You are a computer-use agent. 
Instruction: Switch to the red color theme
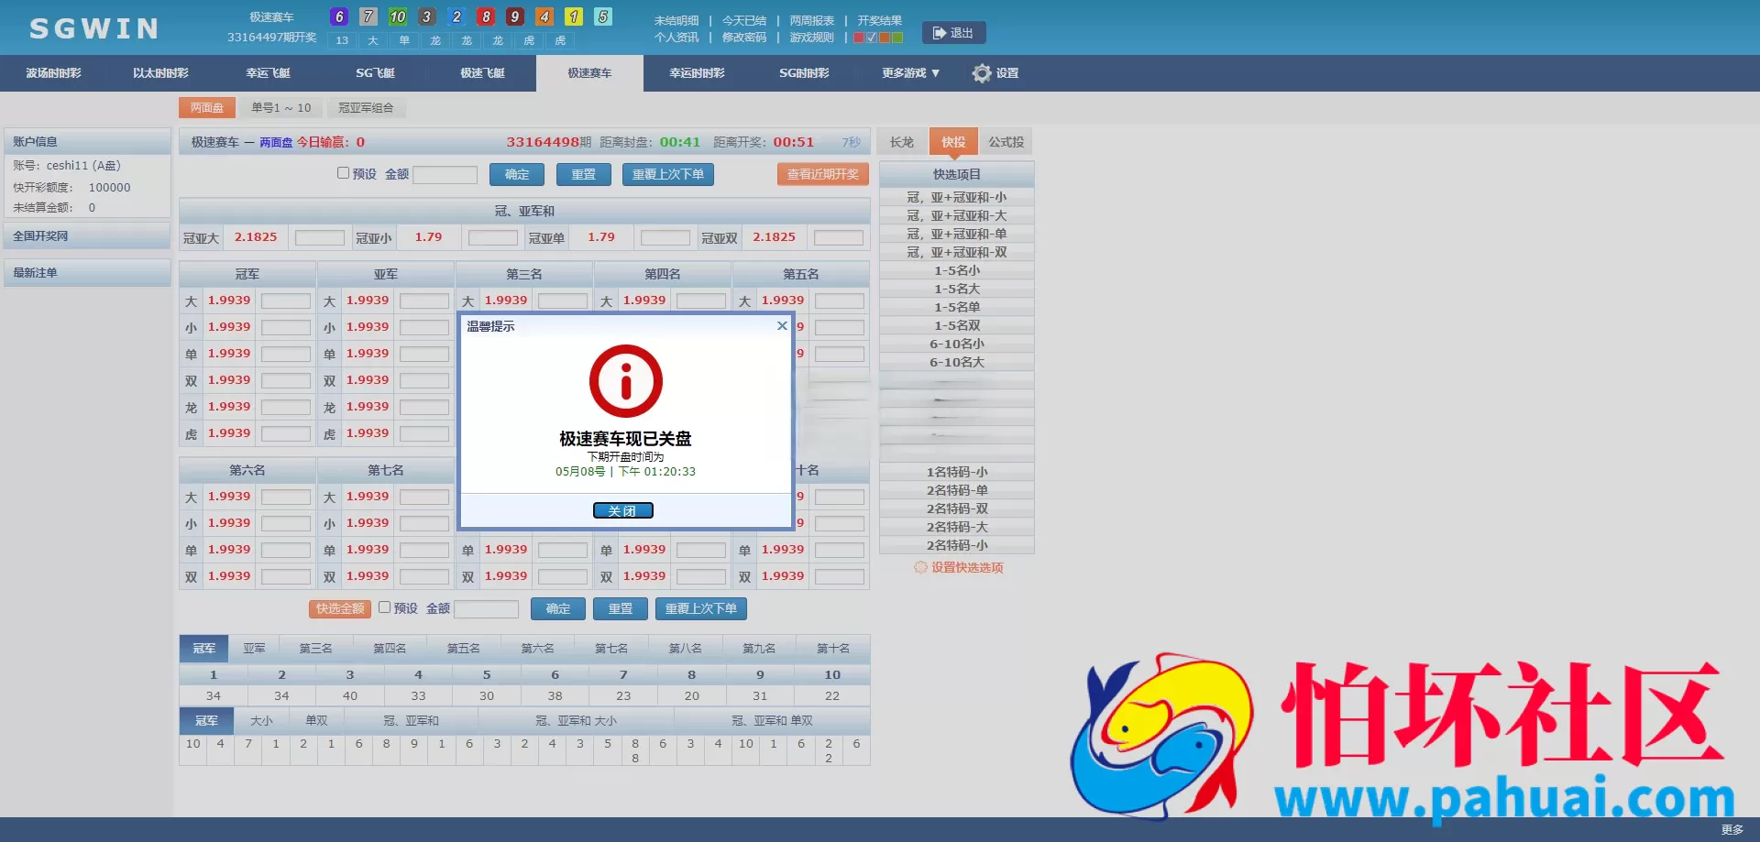tap(859, 38)
